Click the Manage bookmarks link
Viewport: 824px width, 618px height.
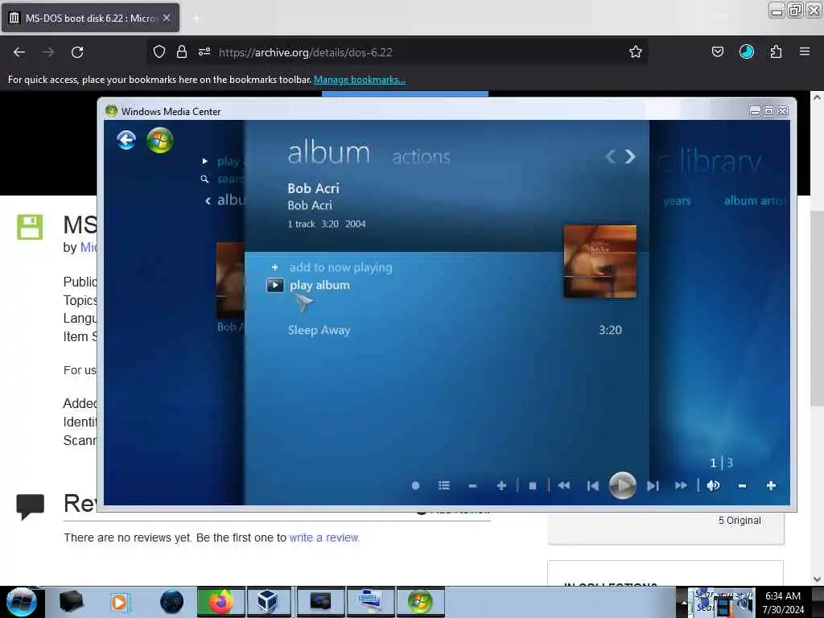tap(360, 80)
